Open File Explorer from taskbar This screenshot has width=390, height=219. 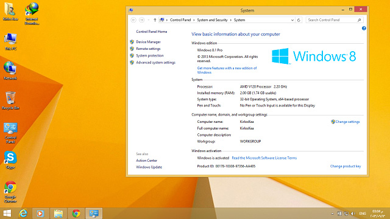point(58,214)
